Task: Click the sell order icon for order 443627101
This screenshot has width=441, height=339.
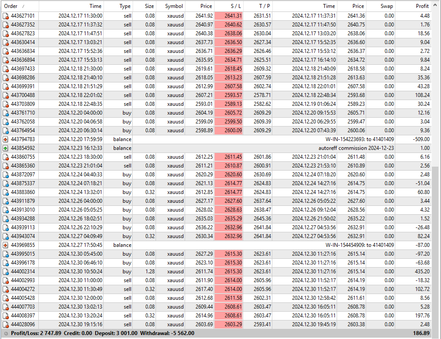Action: pyautogui.click(x=5, y=16)
